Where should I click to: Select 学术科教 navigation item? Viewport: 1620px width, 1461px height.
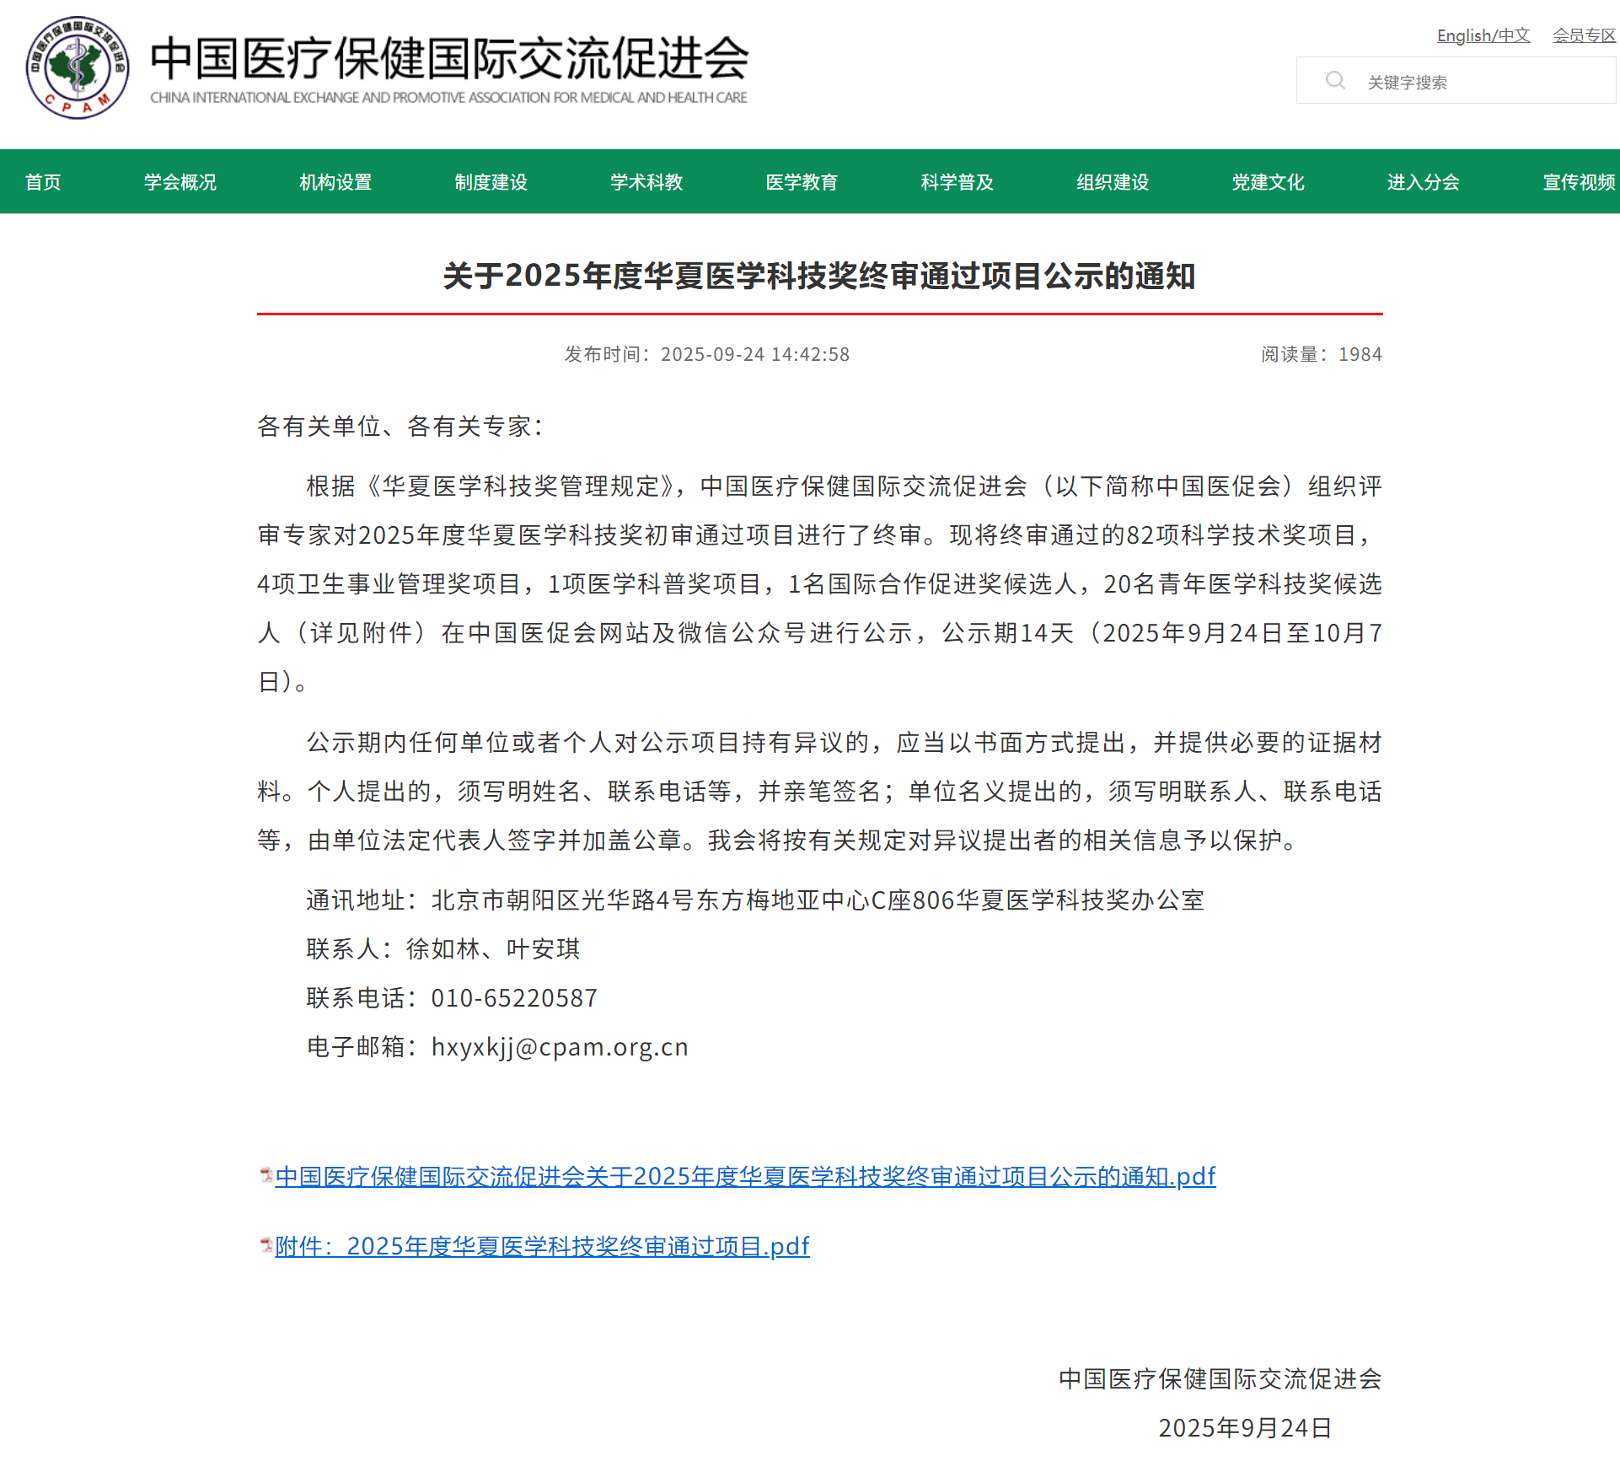[646, 182]
